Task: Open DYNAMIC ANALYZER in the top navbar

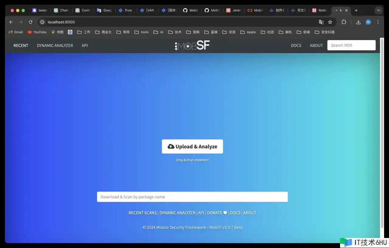Action: tap(55, 46)
